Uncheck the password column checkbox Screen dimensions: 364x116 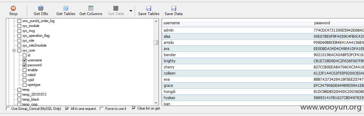coord(24,65)
